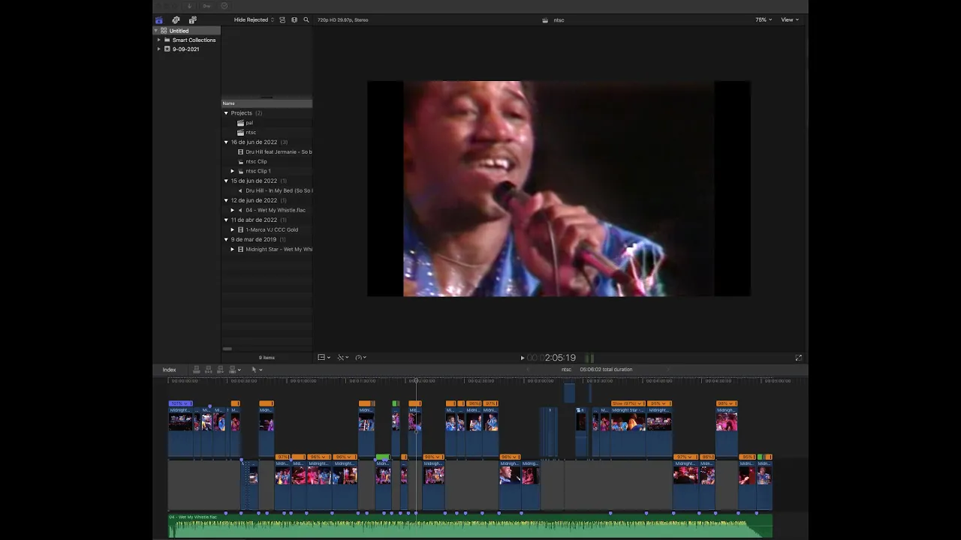Open the retime speed dropdown

[361, 358]
